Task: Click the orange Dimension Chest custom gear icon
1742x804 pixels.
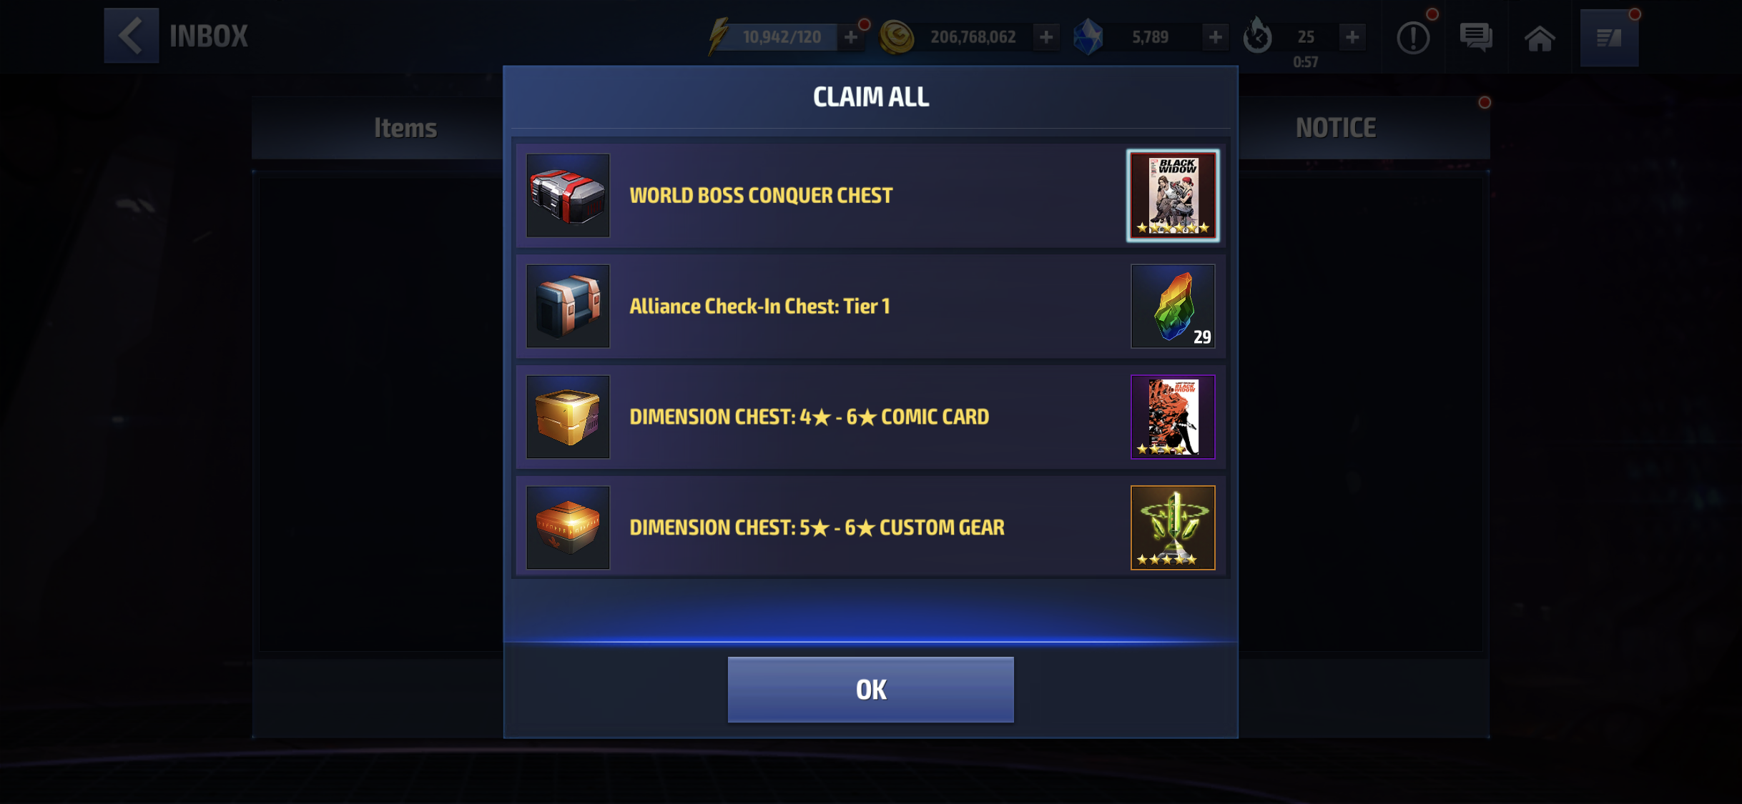Action: (x=568, y=527)
